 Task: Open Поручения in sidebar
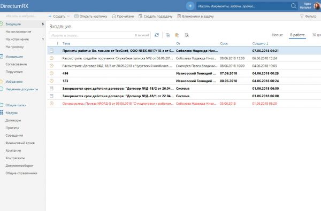click(x=14, y=72)
